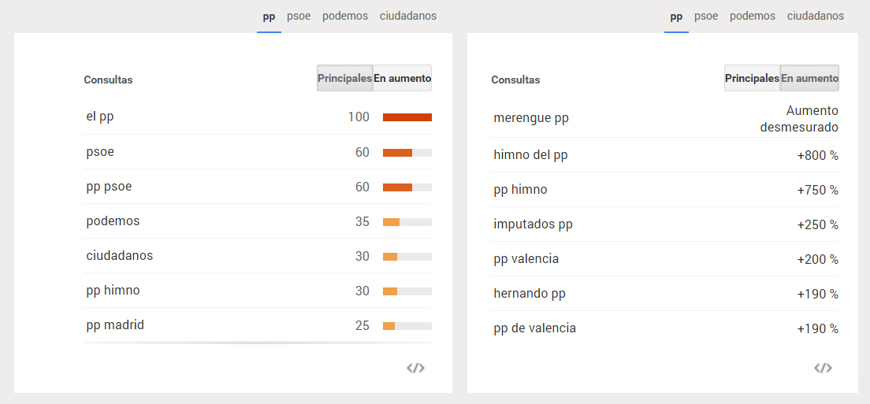Screen dimensions: 870x404
Task: Click the 'himno del pp' +800 % row
Action: tap(665, 155)
